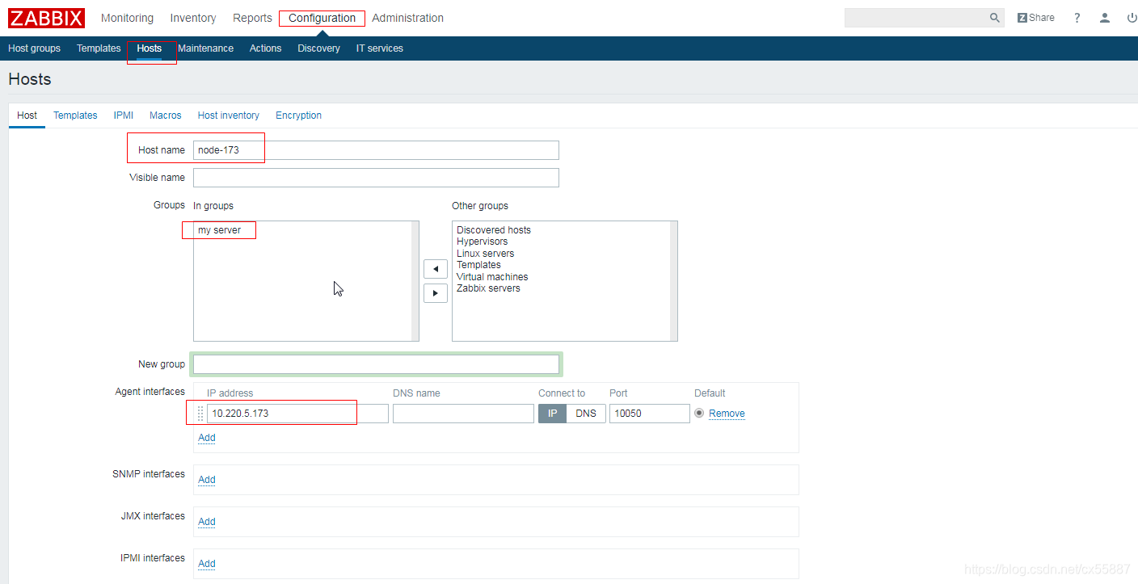Choose DNS in Connect to toggle
1138x584 pixels.
[x=586, y=414]
